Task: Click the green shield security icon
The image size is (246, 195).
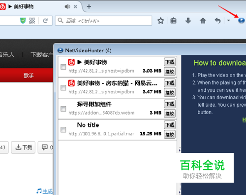Action: 23,21
